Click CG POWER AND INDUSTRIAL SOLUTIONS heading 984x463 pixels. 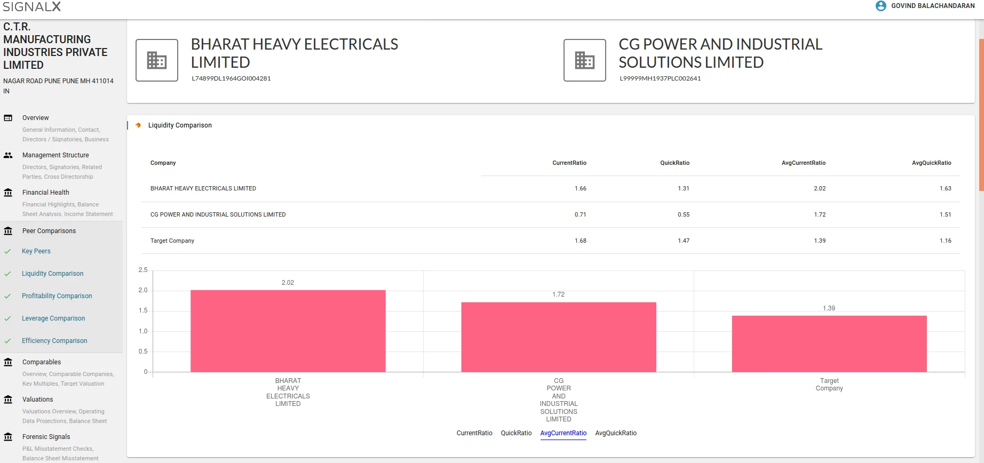pos(720,53)
